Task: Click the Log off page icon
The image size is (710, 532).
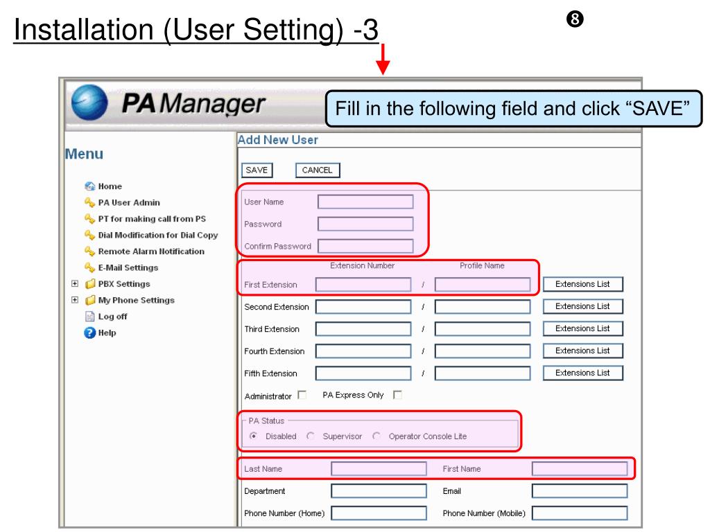Action: [89, 316]
